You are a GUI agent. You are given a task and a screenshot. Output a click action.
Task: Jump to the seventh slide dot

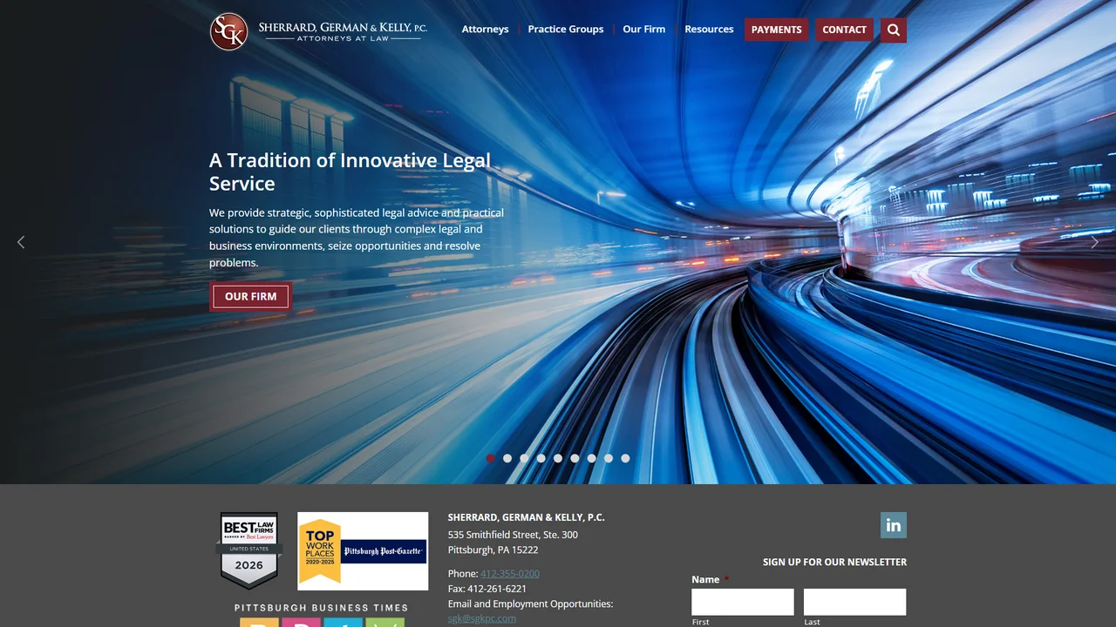pos(592,458)
